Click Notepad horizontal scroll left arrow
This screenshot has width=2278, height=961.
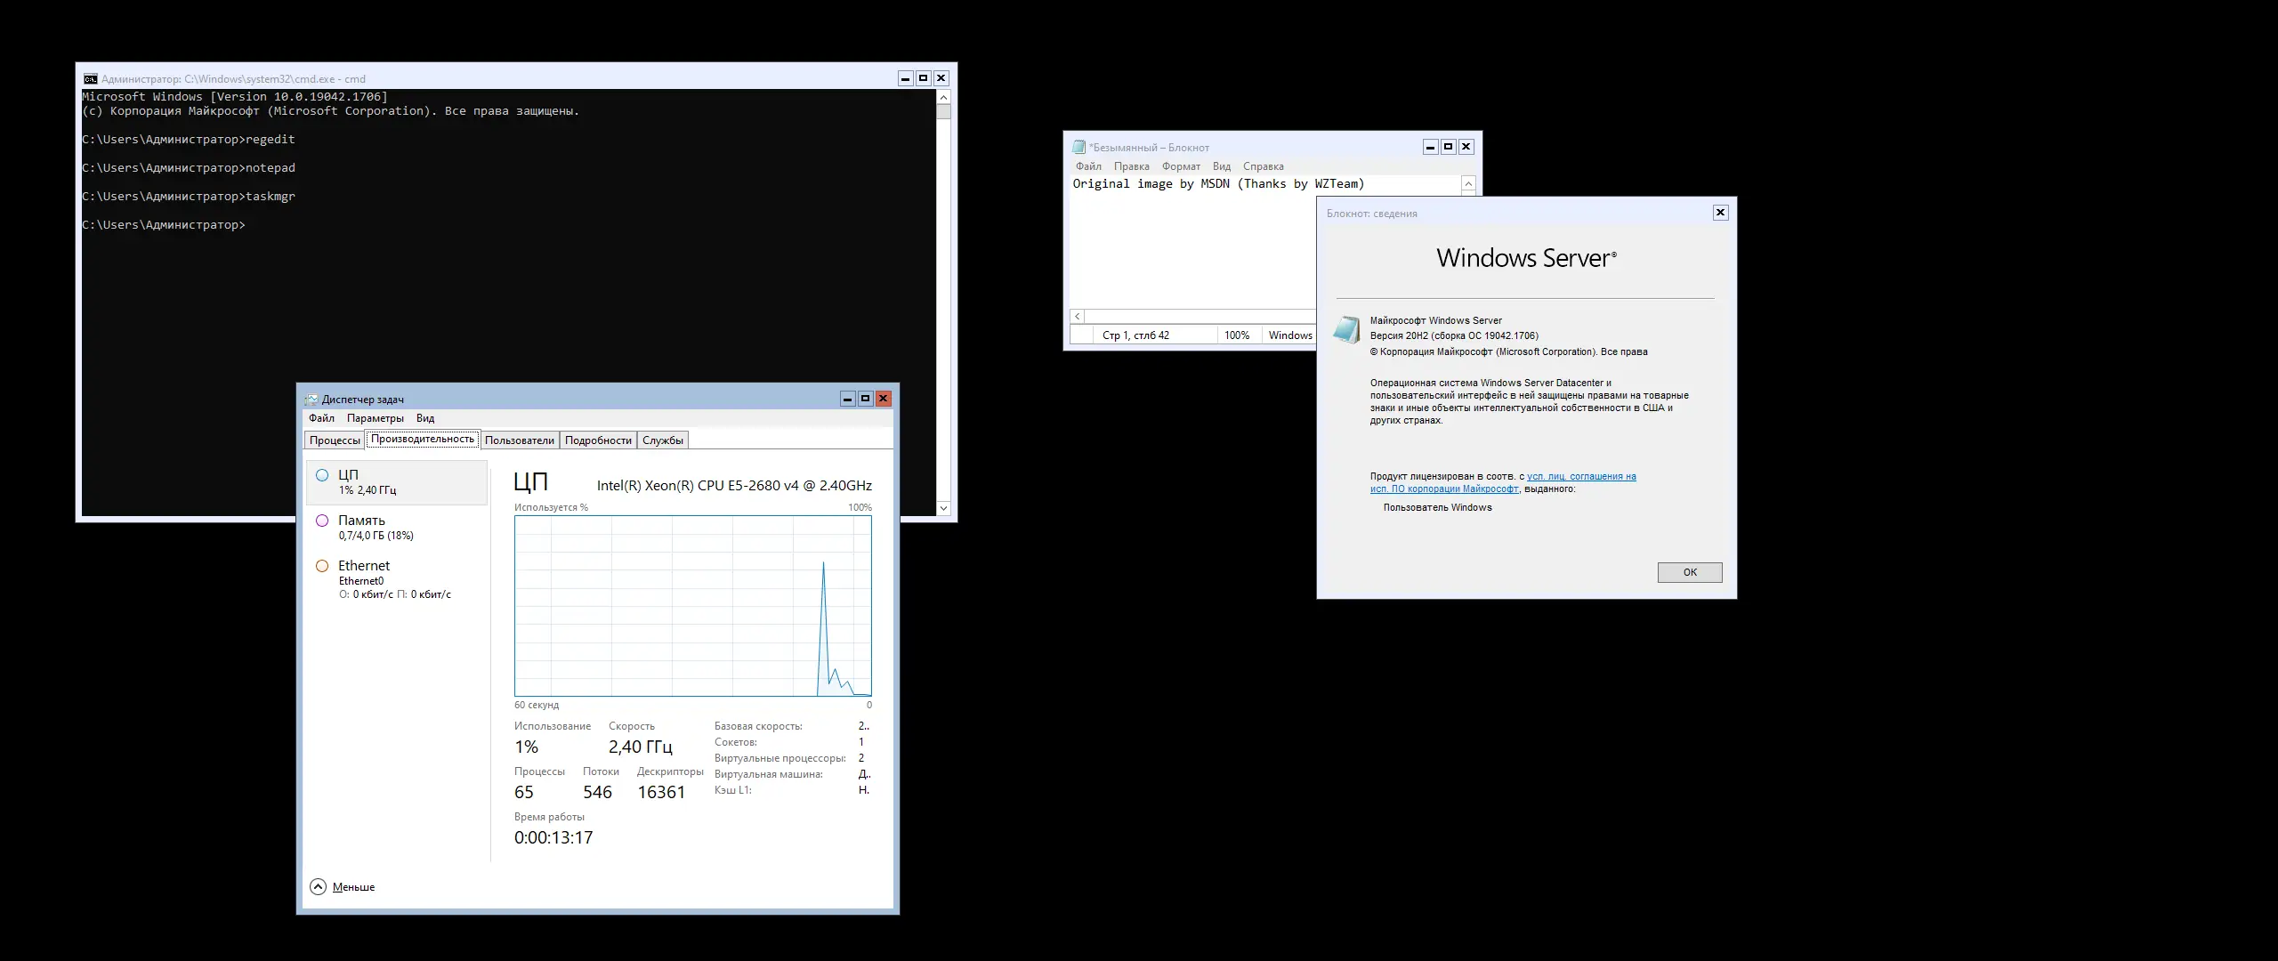(1078, 317)
